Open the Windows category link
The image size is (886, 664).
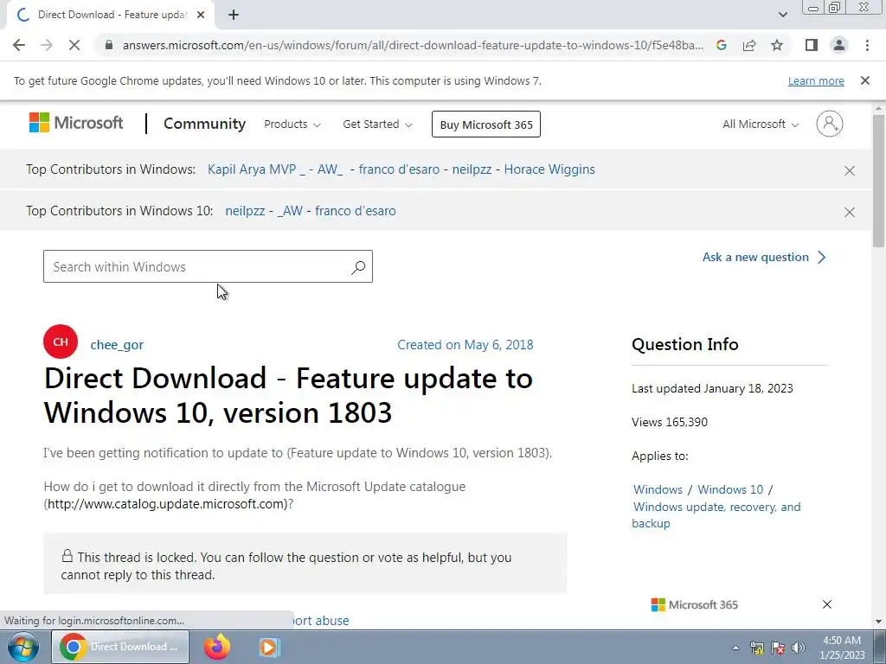coord(658,489)
